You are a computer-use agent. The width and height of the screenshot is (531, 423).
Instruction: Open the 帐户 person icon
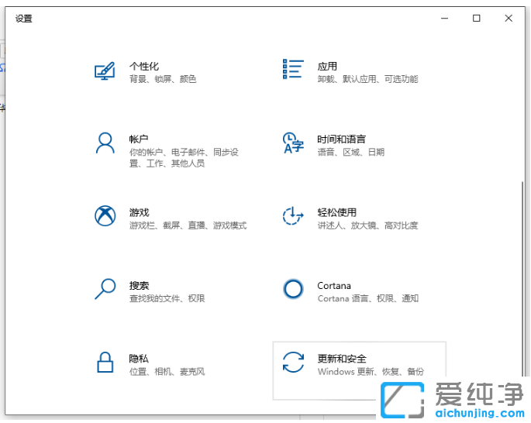(x=105, y=143)
